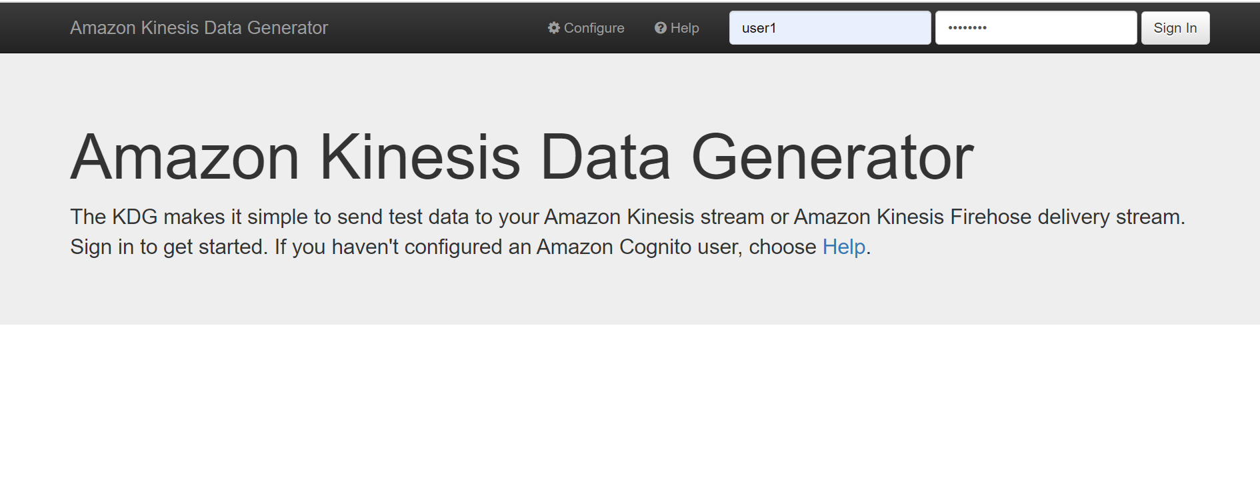The width and height of the screenshot is (1260, 488).
Task: Click the Amazon Kinesis Data Generator navbar brand
Action: click(199, 28)
